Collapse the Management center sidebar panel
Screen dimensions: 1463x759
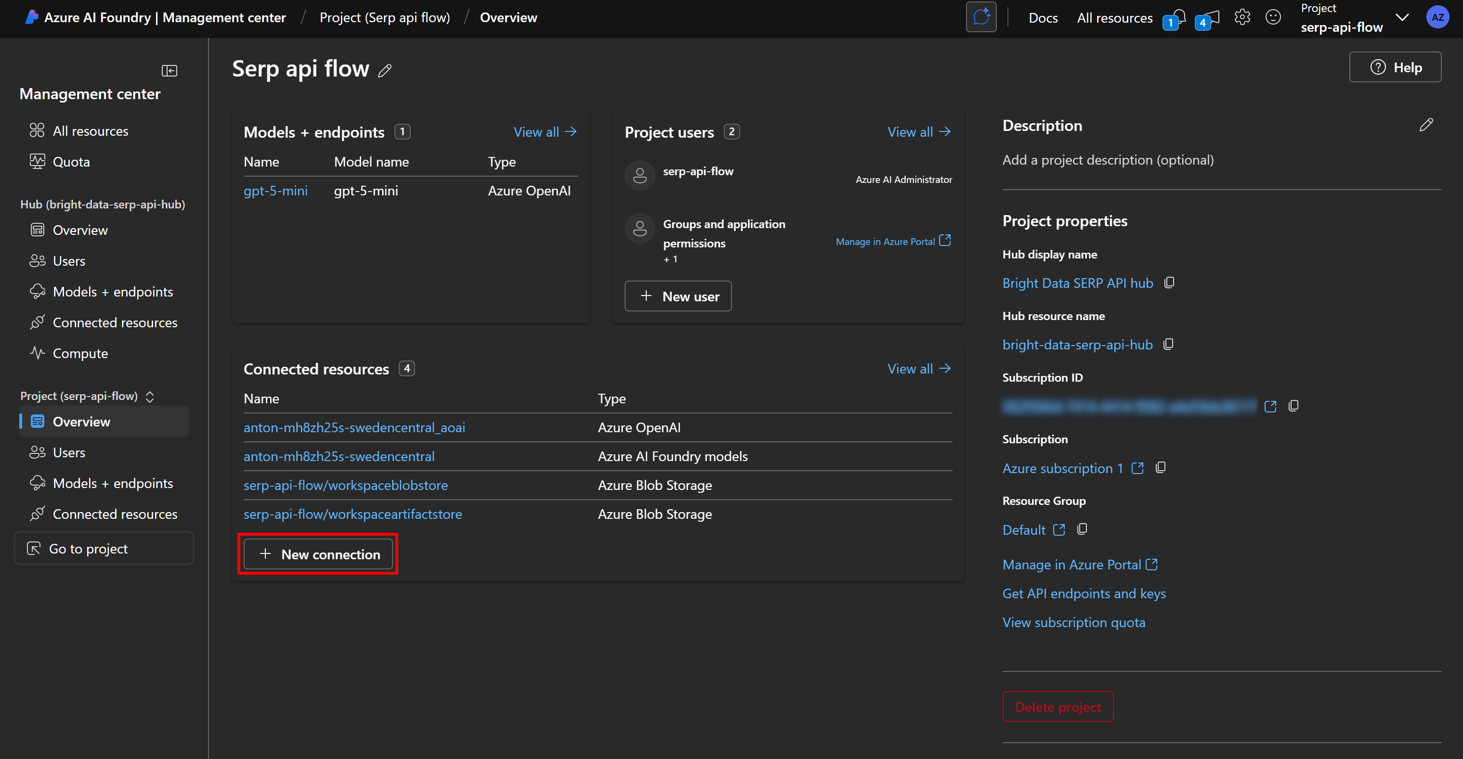click(x=169, y=70)
